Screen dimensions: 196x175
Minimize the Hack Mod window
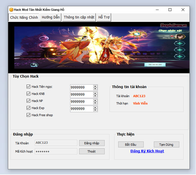pos(157,10)
